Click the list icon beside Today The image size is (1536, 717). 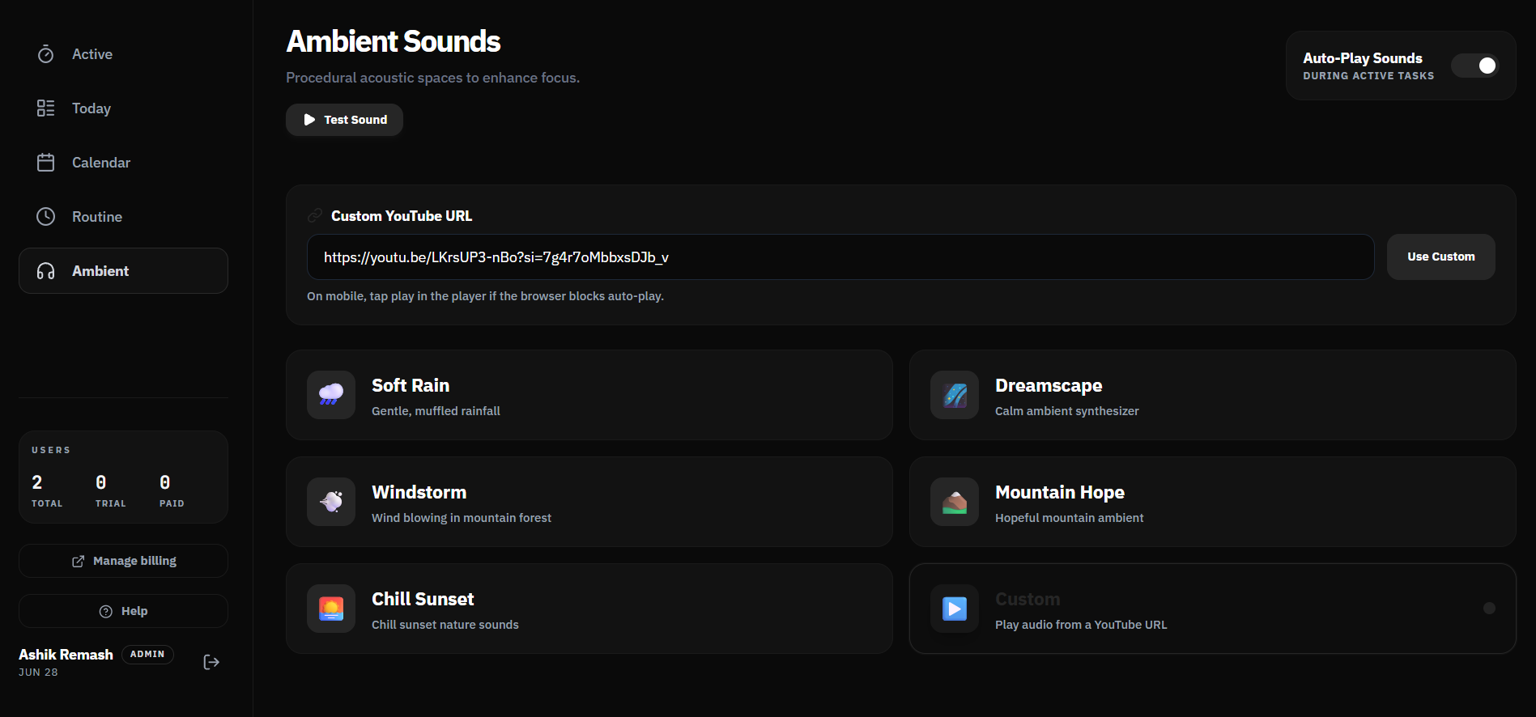(46, 108)
